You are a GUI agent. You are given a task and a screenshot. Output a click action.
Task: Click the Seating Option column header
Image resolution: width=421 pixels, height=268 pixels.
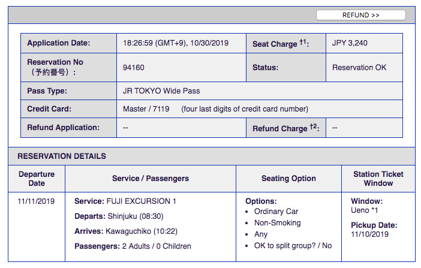coord(288,179)
